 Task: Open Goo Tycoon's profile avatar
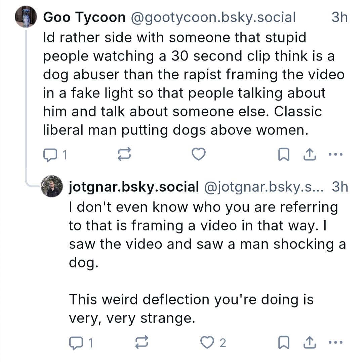(x=26, y=17)
